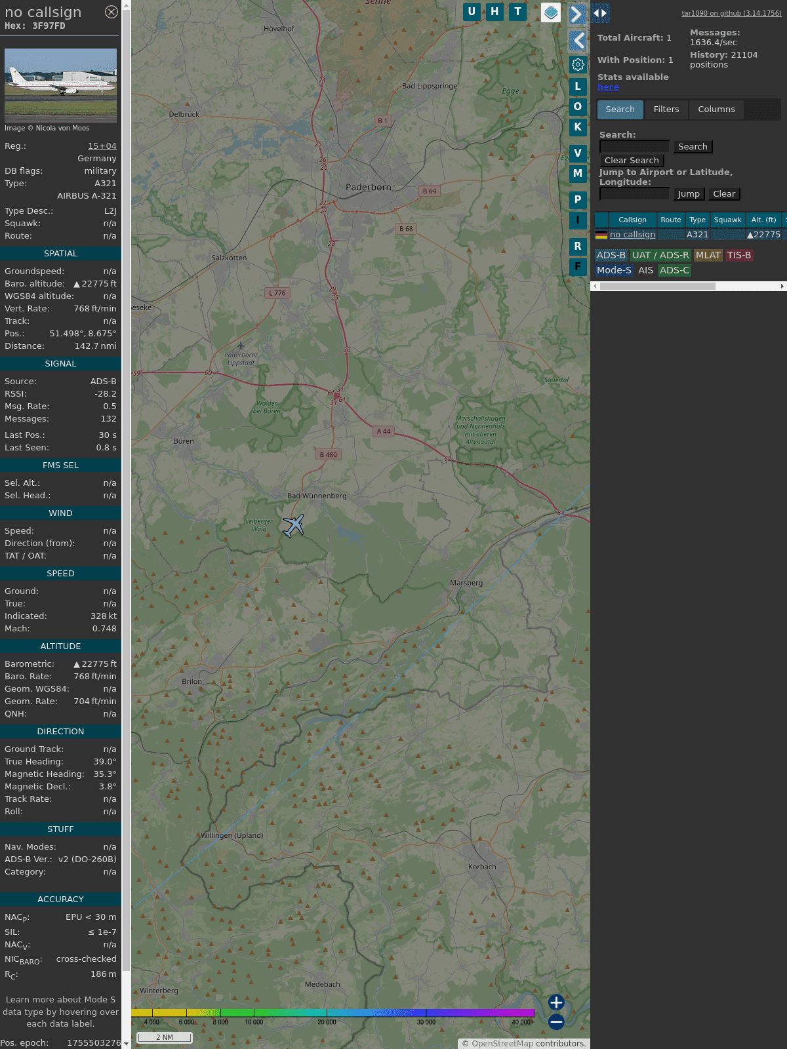
Task: Click the ADS-C source legend
Action: click(x=674, y=271)
